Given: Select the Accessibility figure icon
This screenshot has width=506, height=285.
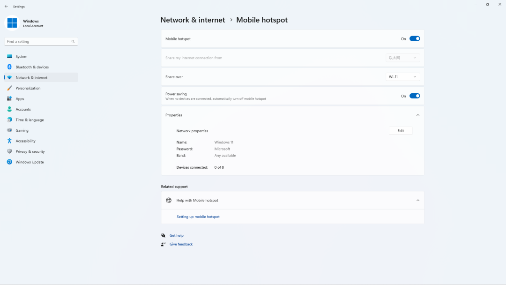Looking at the screenshot, I should pos(9,141).
